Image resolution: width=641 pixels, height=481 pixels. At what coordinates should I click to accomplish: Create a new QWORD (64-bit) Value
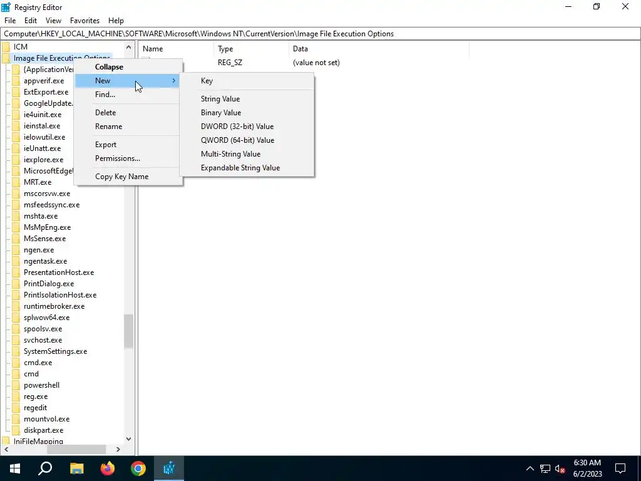(247, 140)
